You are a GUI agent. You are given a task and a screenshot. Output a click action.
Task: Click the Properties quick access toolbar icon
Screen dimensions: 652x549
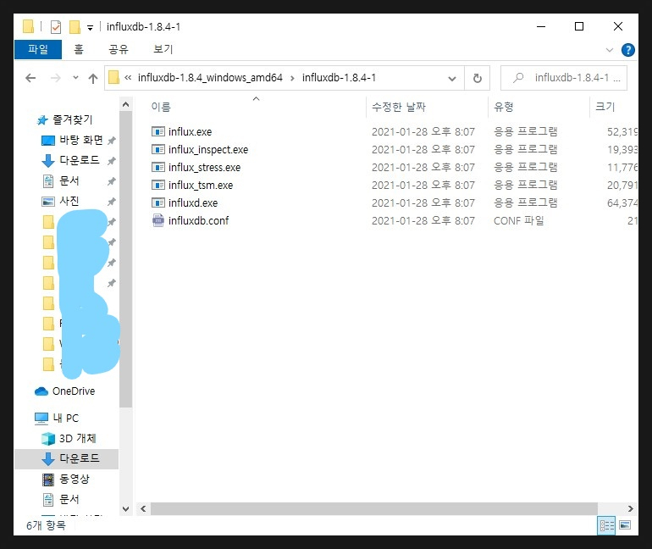point(56,27)
